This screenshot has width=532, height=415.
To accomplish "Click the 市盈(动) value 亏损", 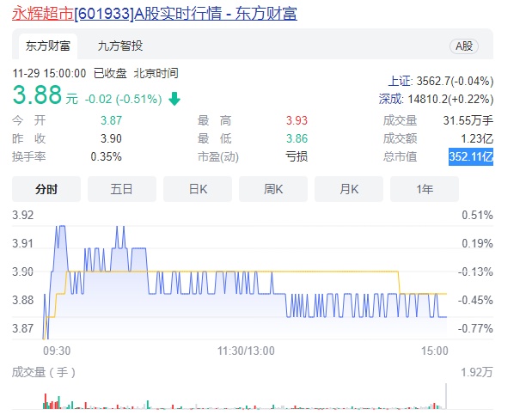I will coord(297,156).
